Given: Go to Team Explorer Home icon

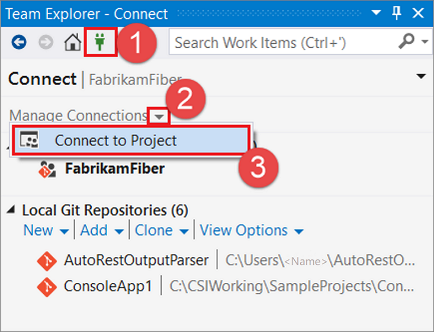Looking at the screenshot, I should [73, 43].
